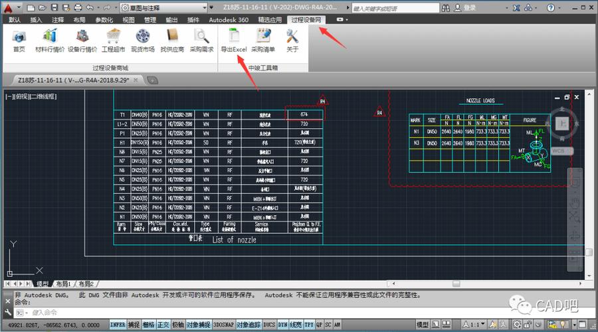Open status bar tray menu arrow

574,325
